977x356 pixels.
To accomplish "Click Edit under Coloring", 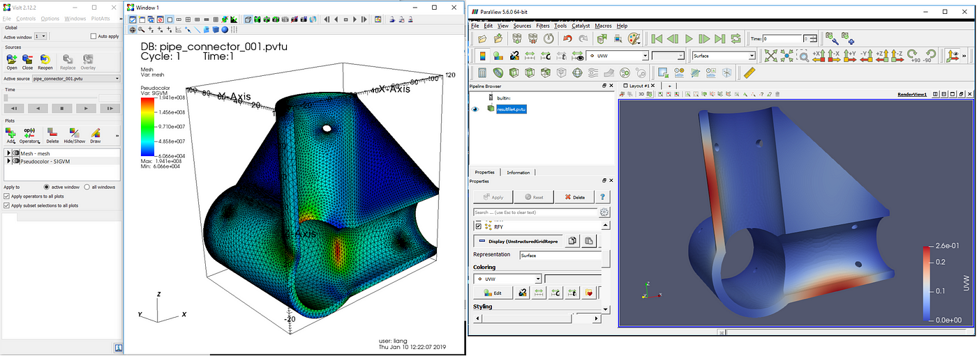I will click(492, 293).
